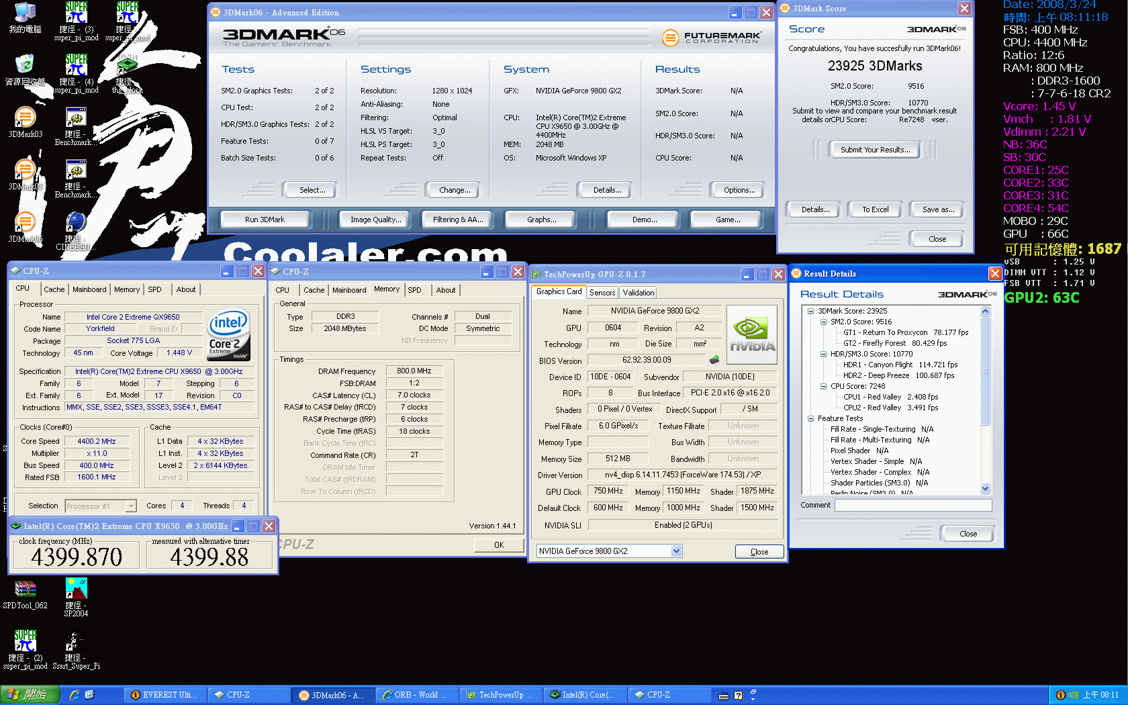Click OK in the CPU-Z Memory window
The image size is (1128, 705).
pyautogui.click(x=499, y=545)
